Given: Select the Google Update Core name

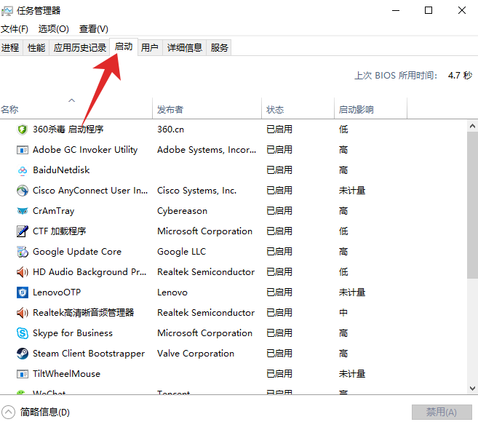Looking at the screenshot, I should point(77,252).
